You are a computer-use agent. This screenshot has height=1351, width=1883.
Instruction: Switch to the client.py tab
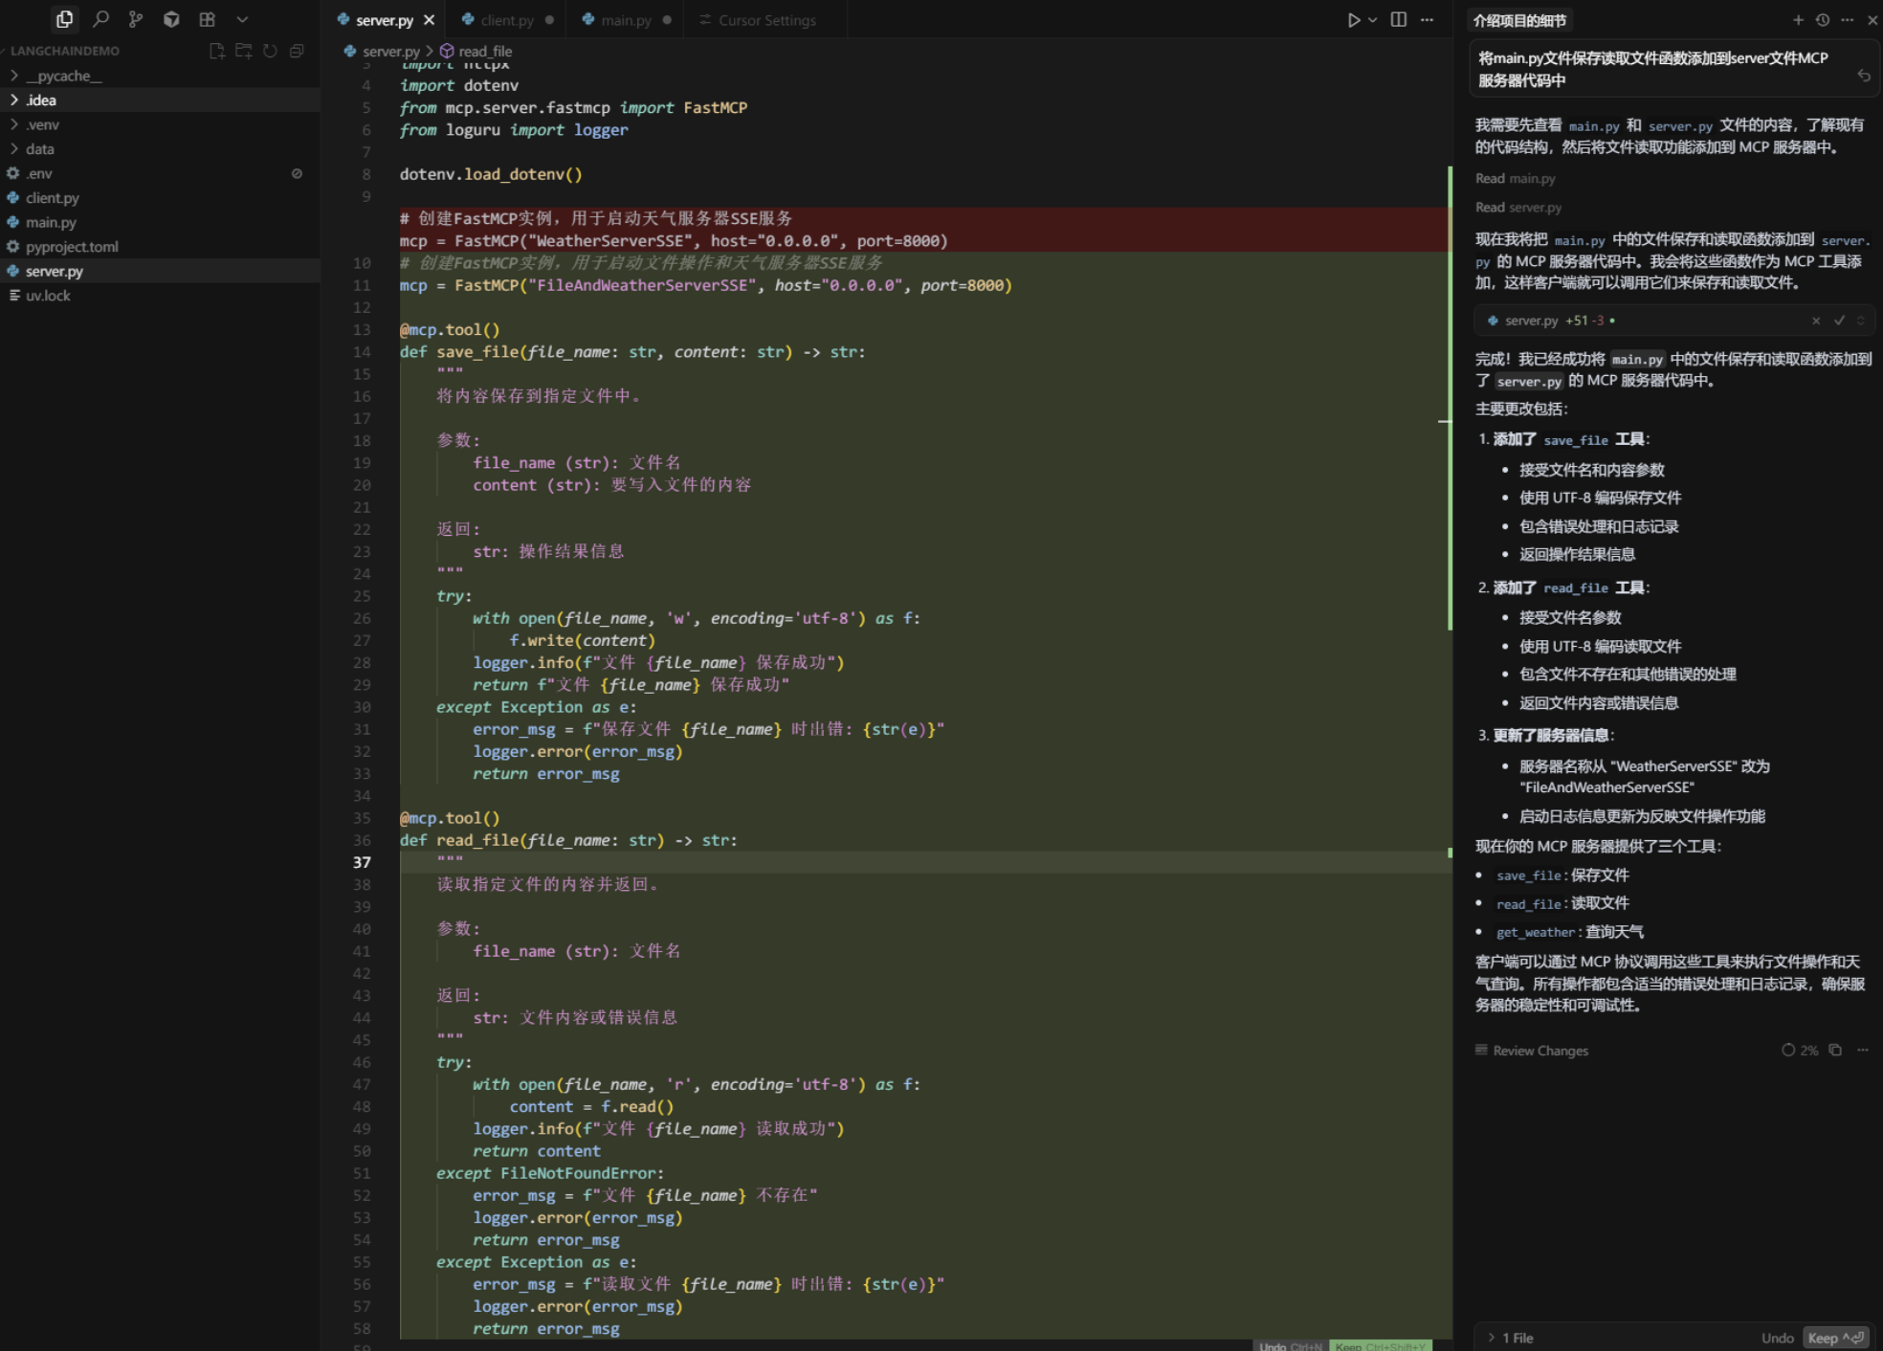coord(507,20)
